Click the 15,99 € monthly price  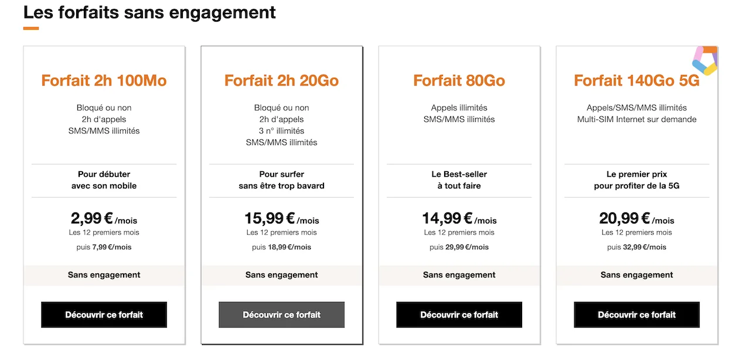point(281,219)
